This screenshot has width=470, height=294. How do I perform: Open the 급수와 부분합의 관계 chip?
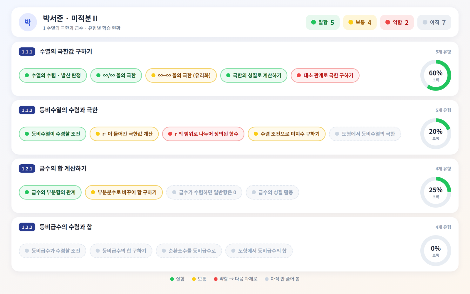point(50,192)
